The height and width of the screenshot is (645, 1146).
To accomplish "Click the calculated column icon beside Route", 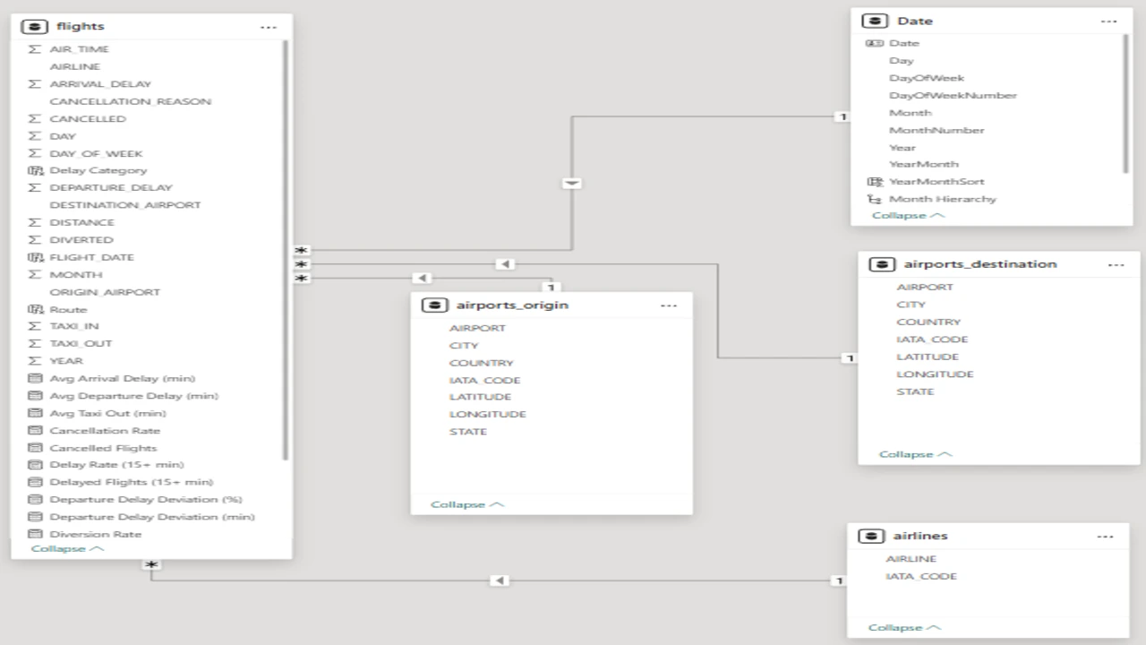I will click(35, 309).
